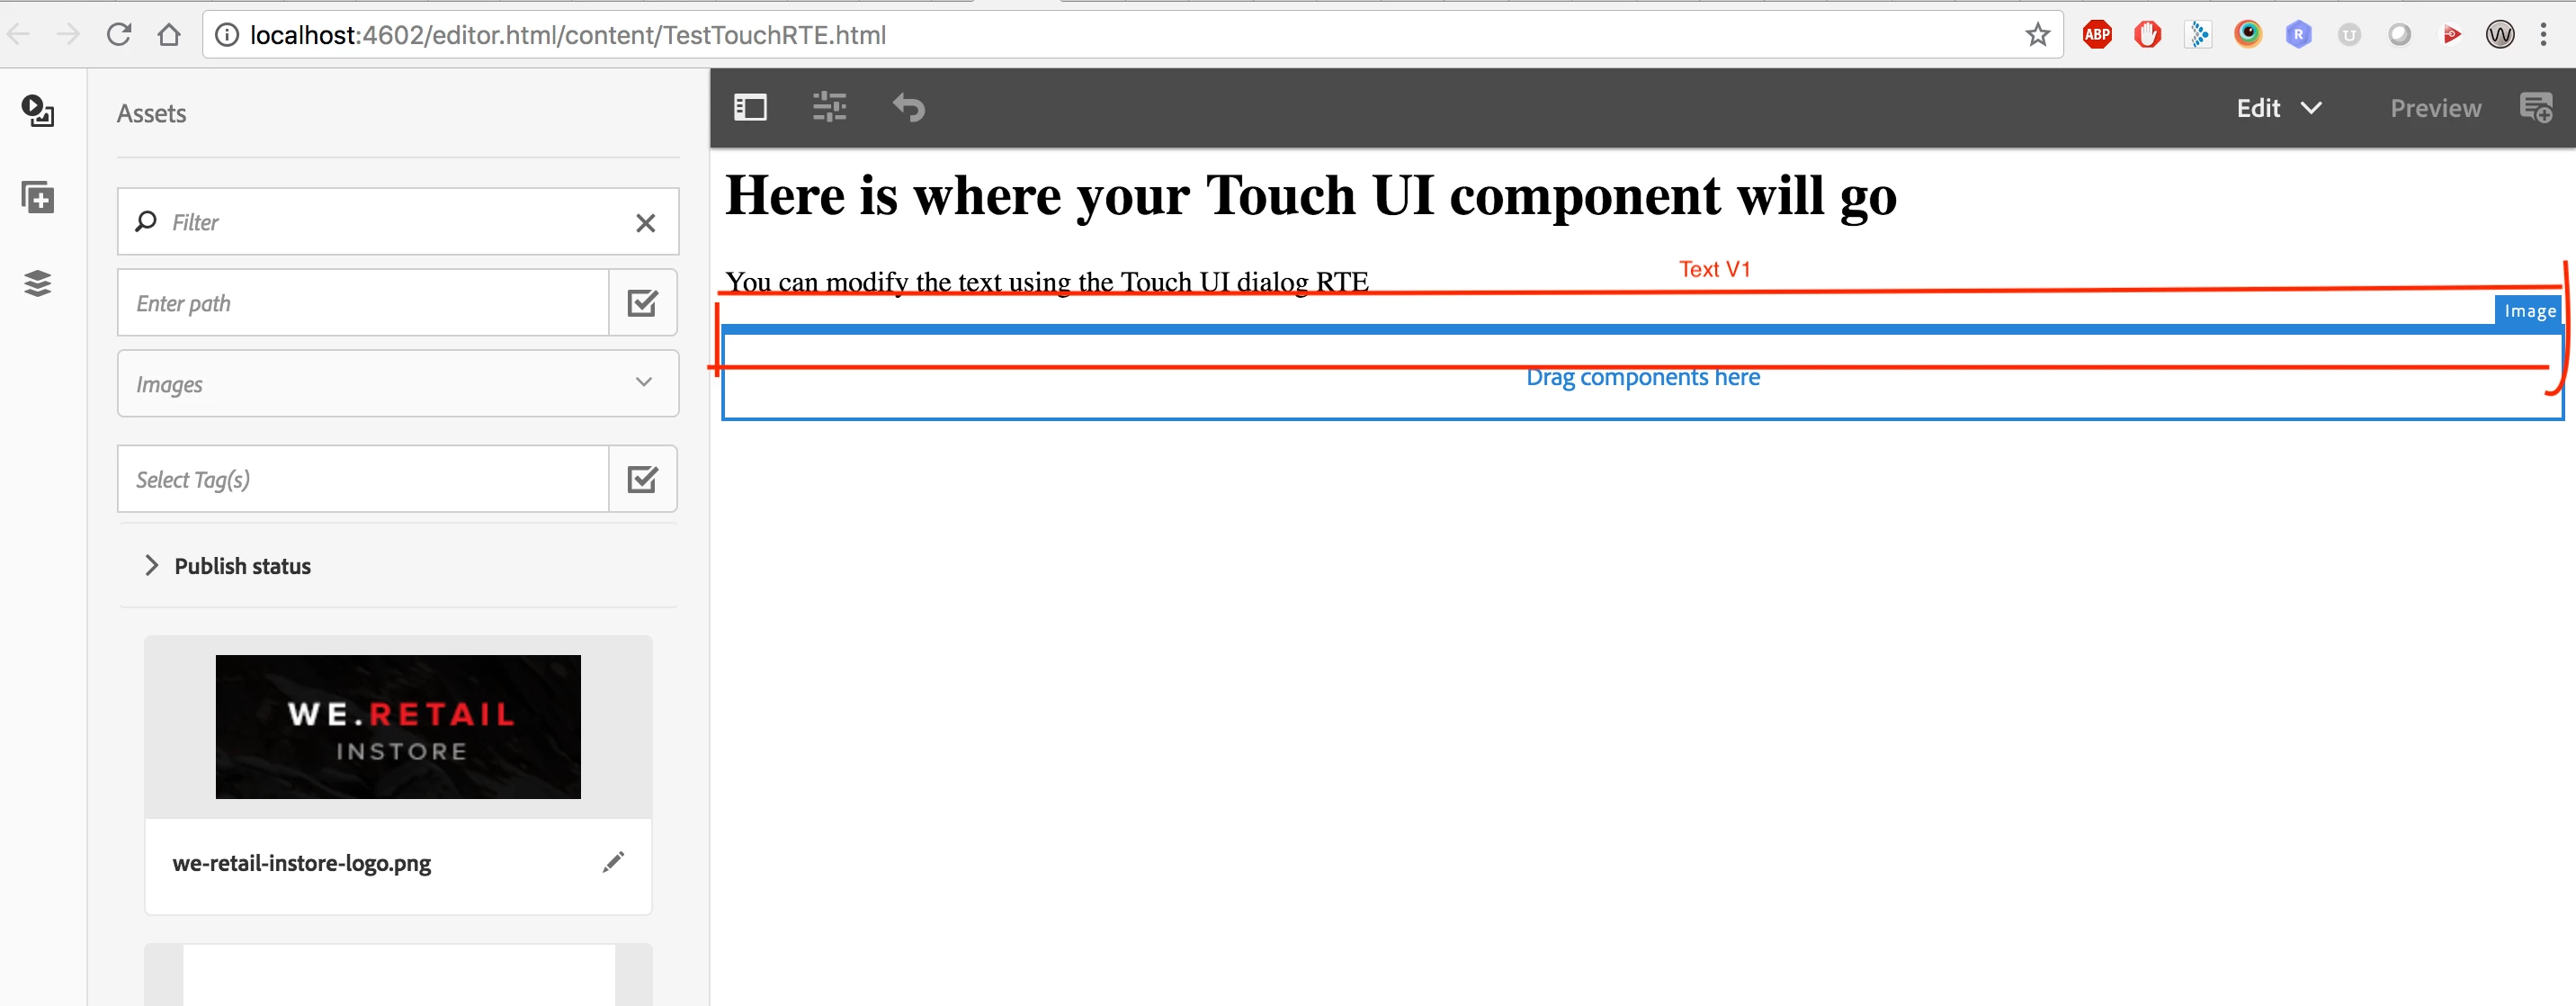Open the Assets tab in side rail

coord(38,111)
